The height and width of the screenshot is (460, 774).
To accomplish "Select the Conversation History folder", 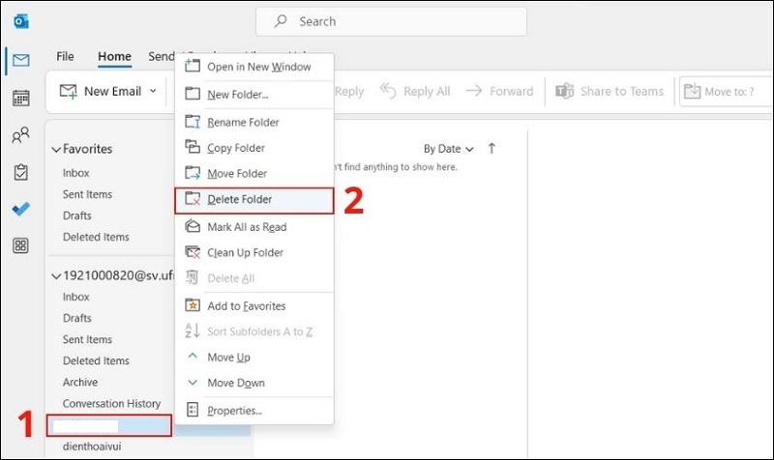I will [111, 403].
